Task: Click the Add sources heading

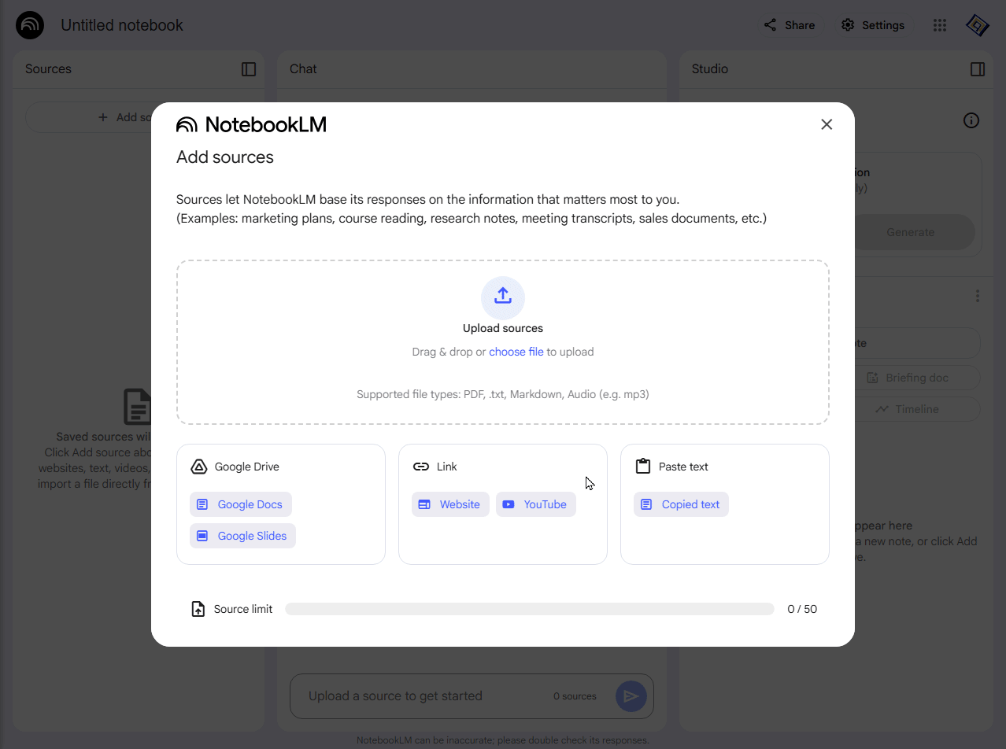Action: (x=225, y=157)
